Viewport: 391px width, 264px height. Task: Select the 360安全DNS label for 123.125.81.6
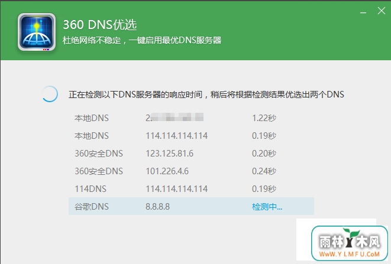coord(99,154)
